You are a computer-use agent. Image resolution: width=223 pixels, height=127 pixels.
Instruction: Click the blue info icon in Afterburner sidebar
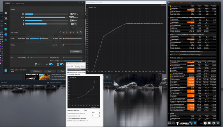6,34
